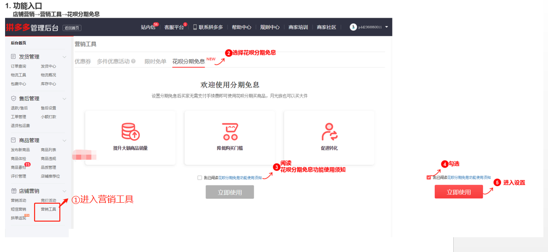
Task: Click help icon next to 多件优惠活动
Action: (x=133, y=62)
